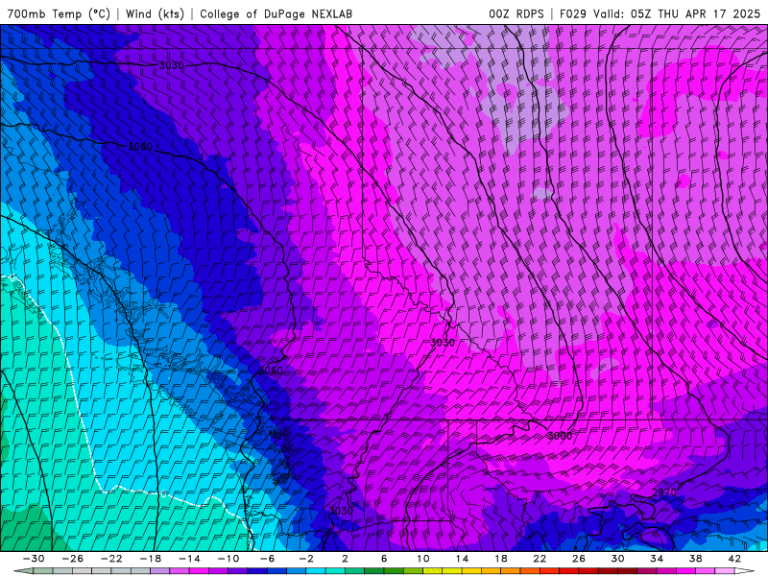This screenshot has width=768, height=576.
Task: Select the "Wind (kts)" header label
Action: pyautogui.click(x=155, y=13)
